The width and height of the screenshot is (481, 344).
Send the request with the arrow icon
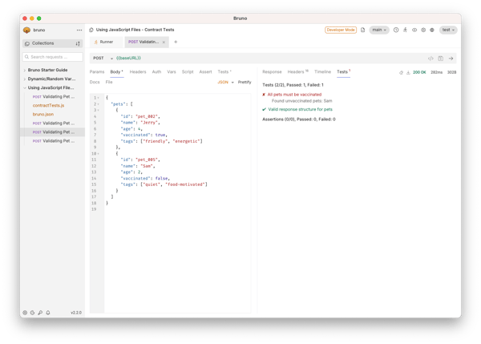point(451,59)
